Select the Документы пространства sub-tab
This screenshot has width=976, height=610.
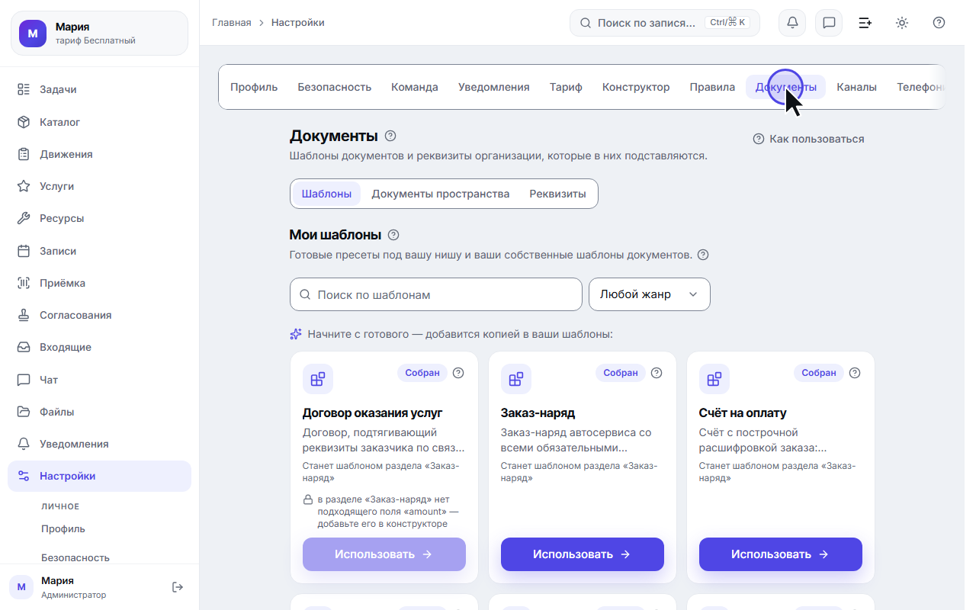[441, 194]
